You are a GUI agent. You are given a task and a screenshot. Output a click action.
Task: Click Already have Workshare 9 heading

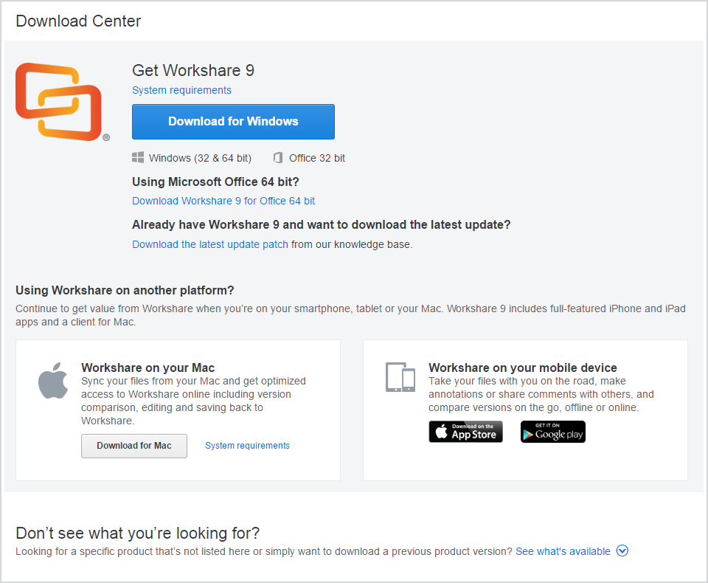click(321, 224)
